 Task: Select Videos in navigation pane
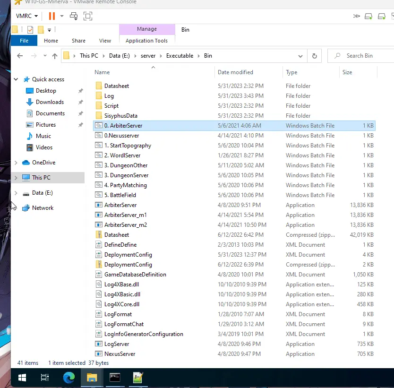[x=44, y=147]
